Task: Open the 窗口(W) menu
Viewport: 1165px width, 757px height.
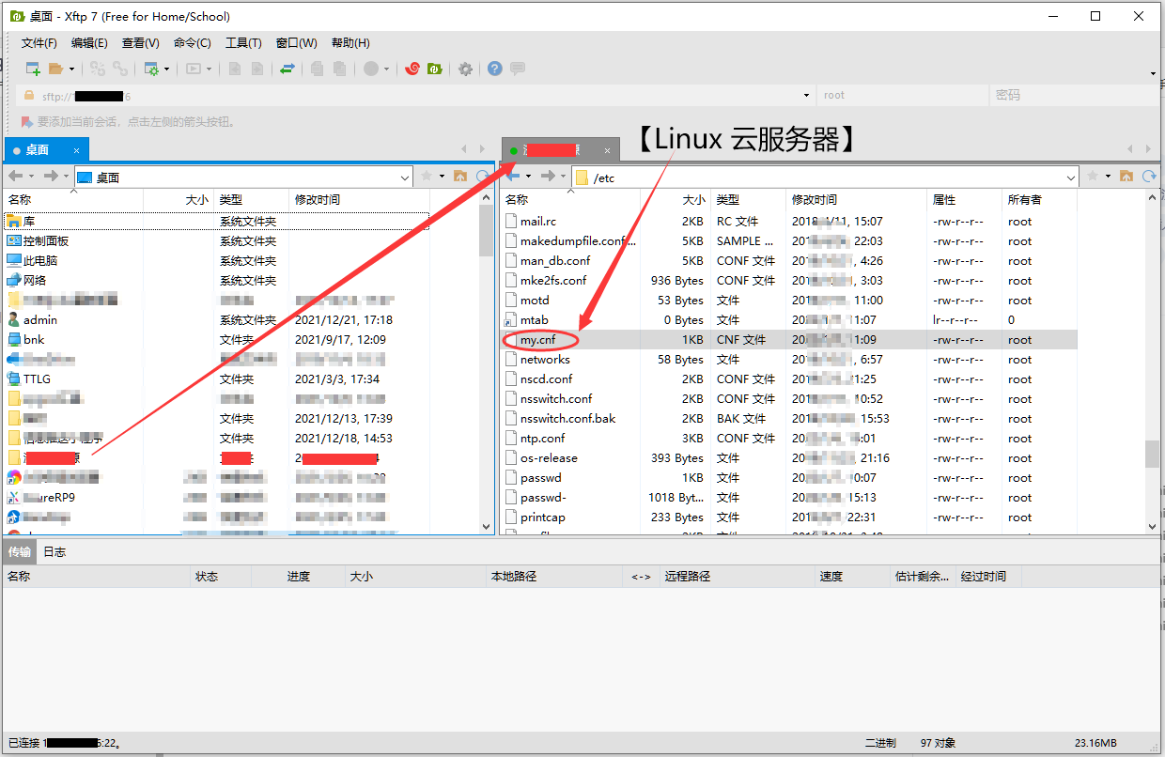Action: pos(297,43)
